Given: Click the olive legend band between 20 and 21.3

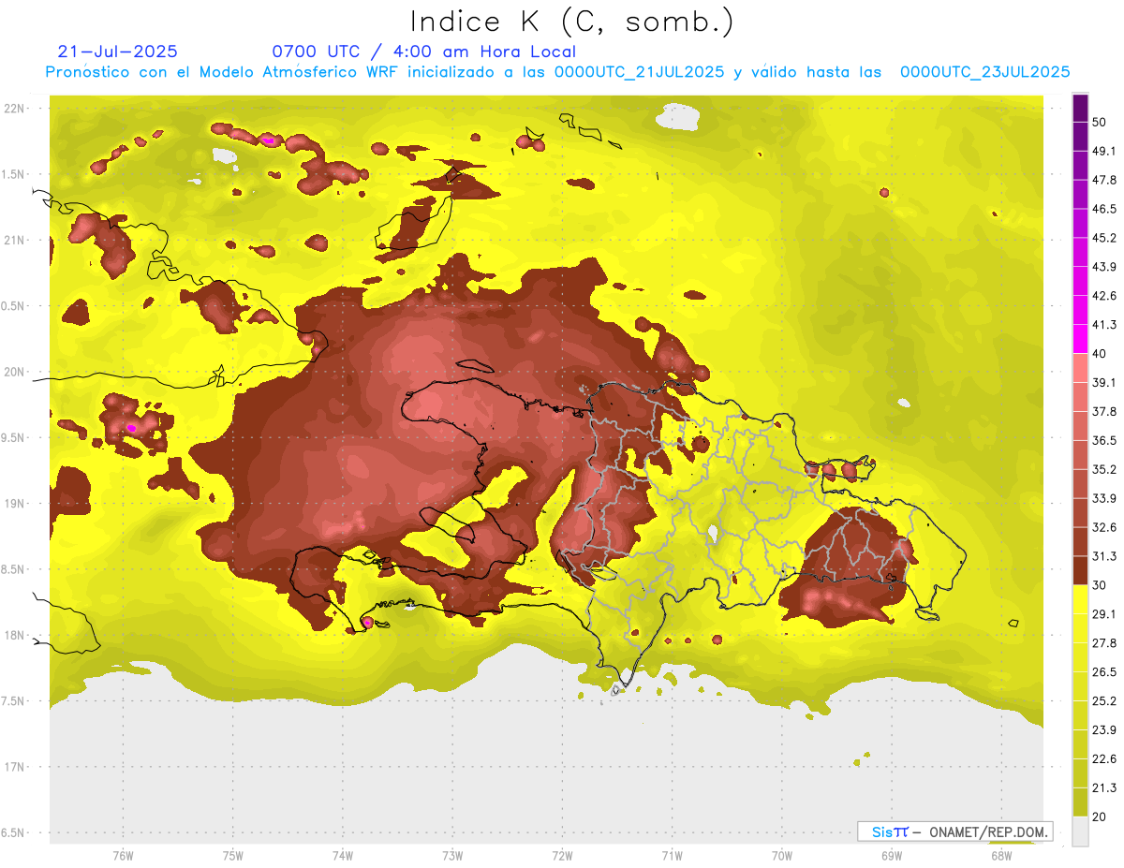Looking at the screenshot, I should point(1080,802).
